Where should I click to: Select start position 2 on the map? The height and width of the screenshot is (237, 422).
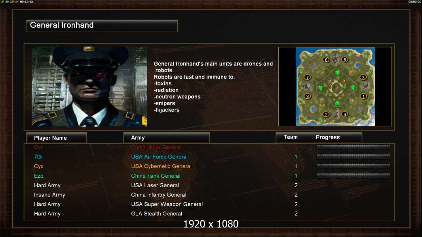click(326, 114)
